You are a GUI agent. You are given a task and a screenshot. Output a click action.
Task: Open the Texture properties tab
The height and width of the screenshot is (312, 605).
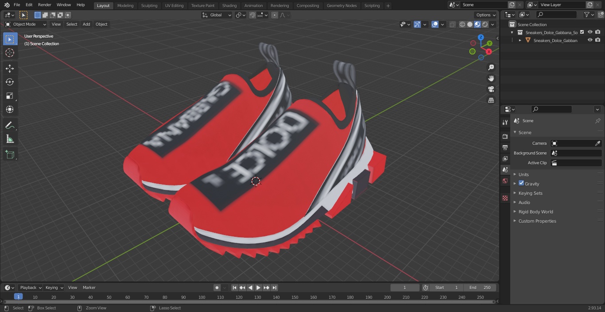point(505,198)
